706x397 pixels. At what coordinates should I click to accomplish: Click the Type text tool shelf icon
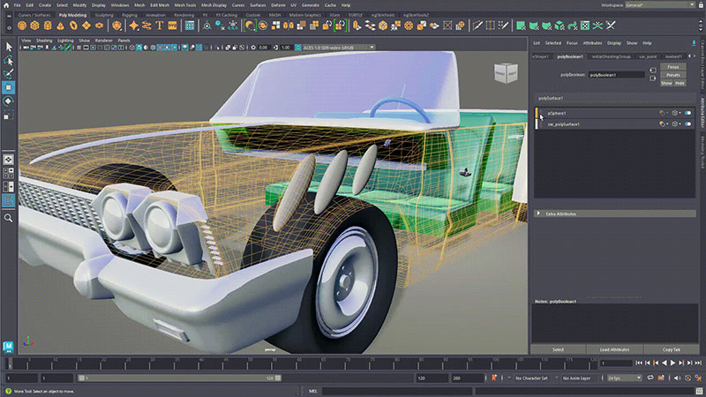tap(160, 26)
